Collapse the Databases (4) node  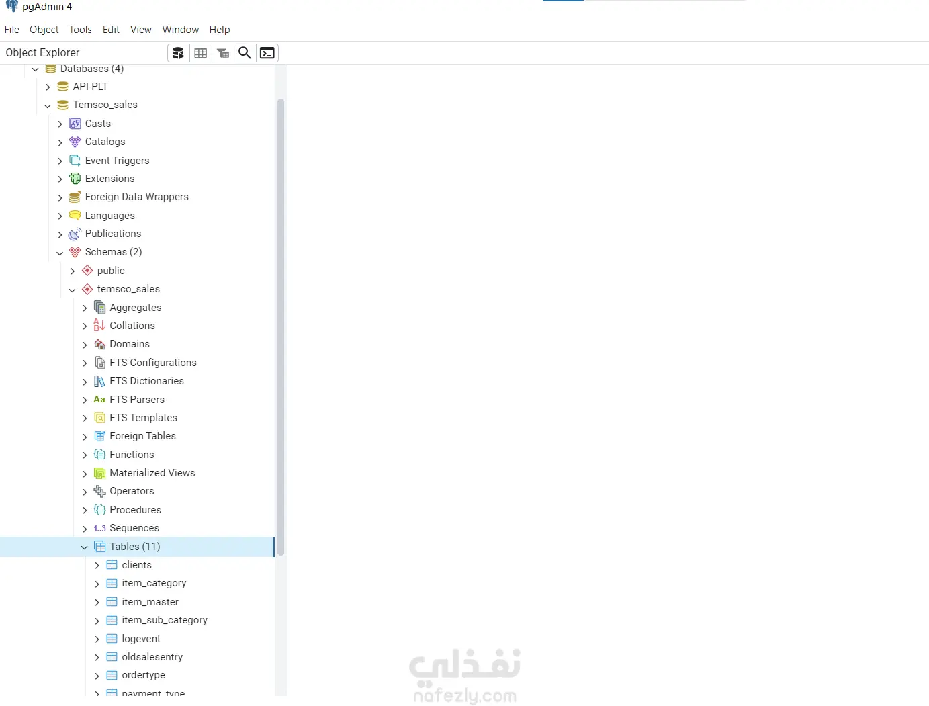36,69
